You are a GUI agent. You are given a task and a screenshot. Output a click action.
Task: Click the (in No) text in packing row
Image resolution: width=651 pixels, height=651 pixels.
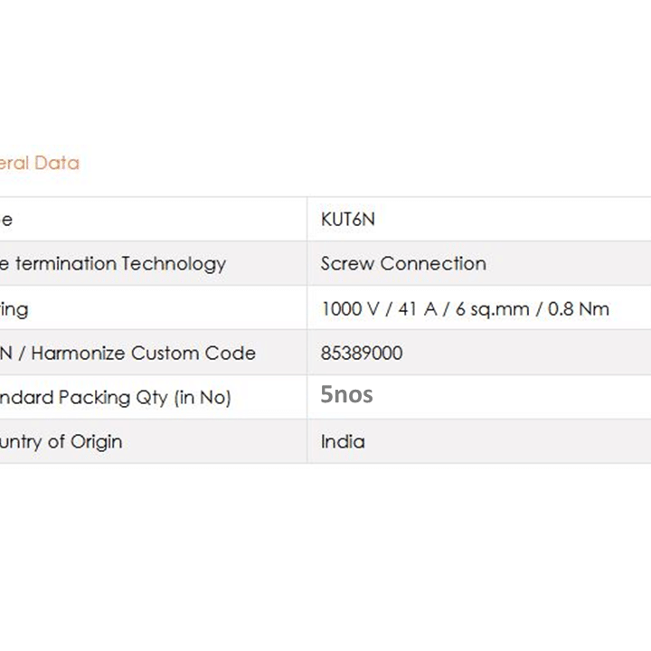(x=203, y=398)
